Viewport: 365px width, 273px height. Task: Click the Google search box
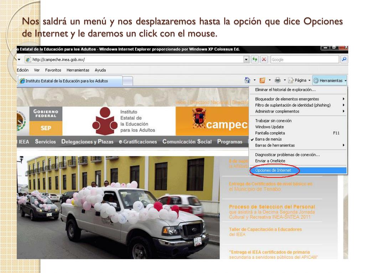[x=304, y=59]
